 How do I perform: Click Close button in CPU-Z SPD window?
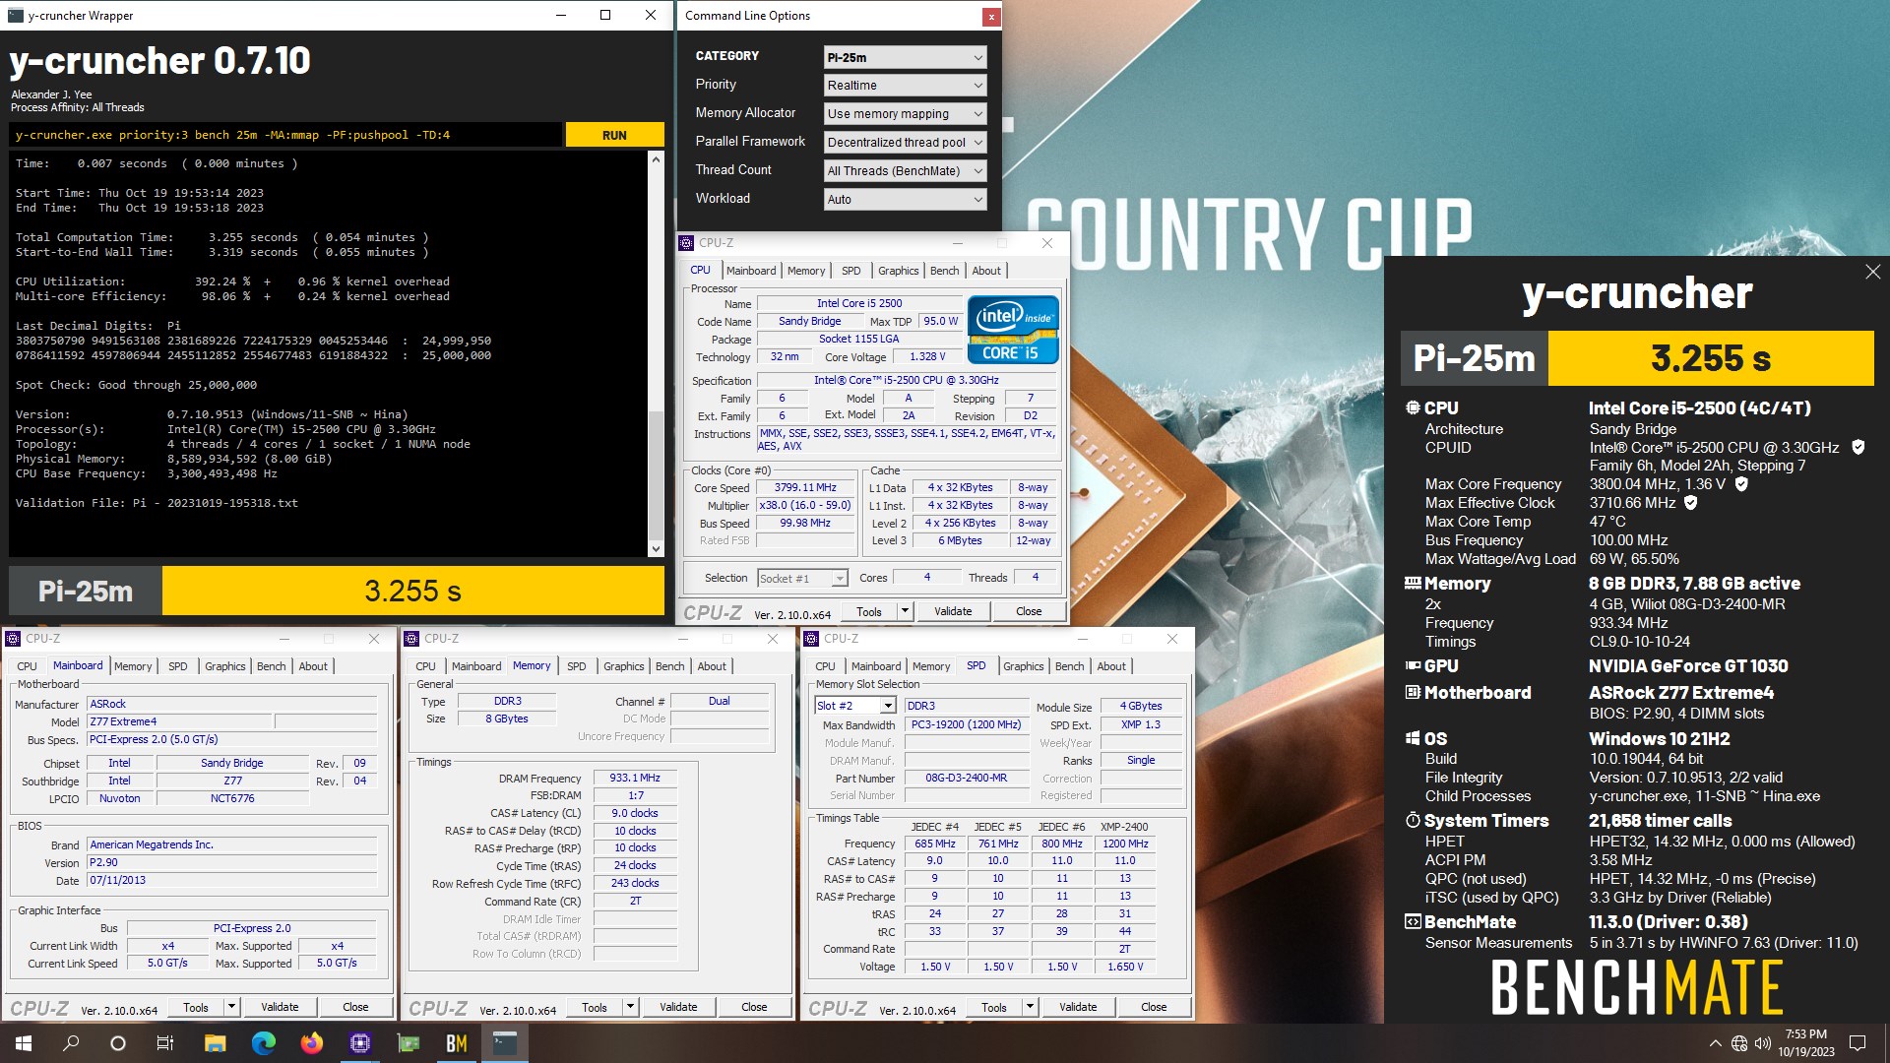[x=1154, y=1007]
